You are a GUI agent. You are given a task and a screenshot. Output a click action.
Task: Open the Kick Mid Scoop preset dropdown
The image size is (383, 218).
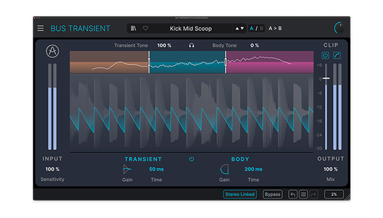[x=190, y=28]
